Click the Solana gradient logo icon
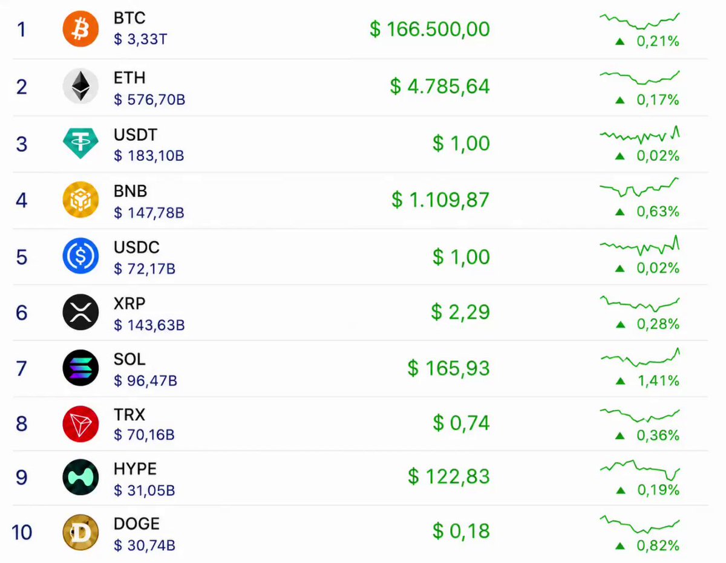Image resolution: width=726 pixels, height=563 pixels. coord(80,368)
